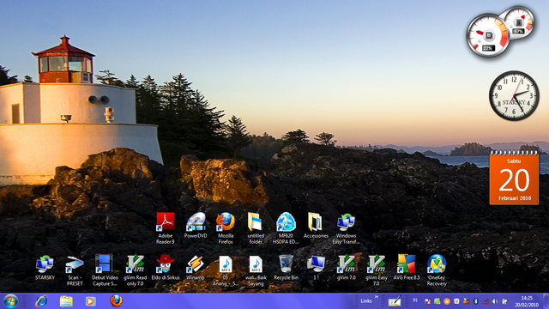The height and width of the screenshot is (309, 549).
Task: Click the colorful people tray icon
Action: pyautogui.click(x=466, y=301)
